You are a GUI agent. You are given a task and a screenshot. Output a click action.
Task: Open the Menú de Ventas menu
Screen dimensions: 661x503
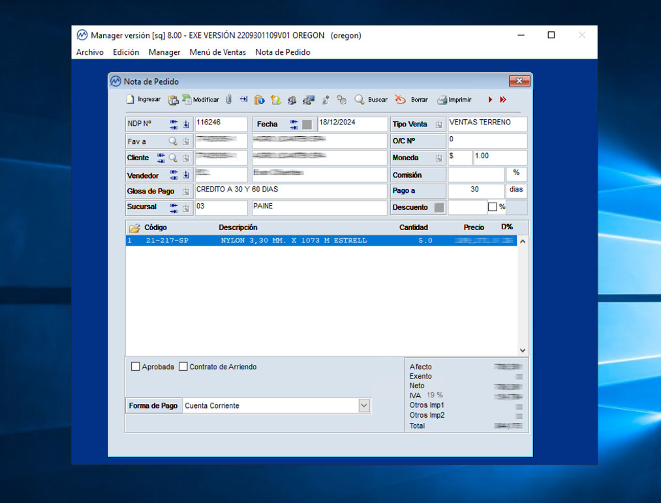coord(217,52)
